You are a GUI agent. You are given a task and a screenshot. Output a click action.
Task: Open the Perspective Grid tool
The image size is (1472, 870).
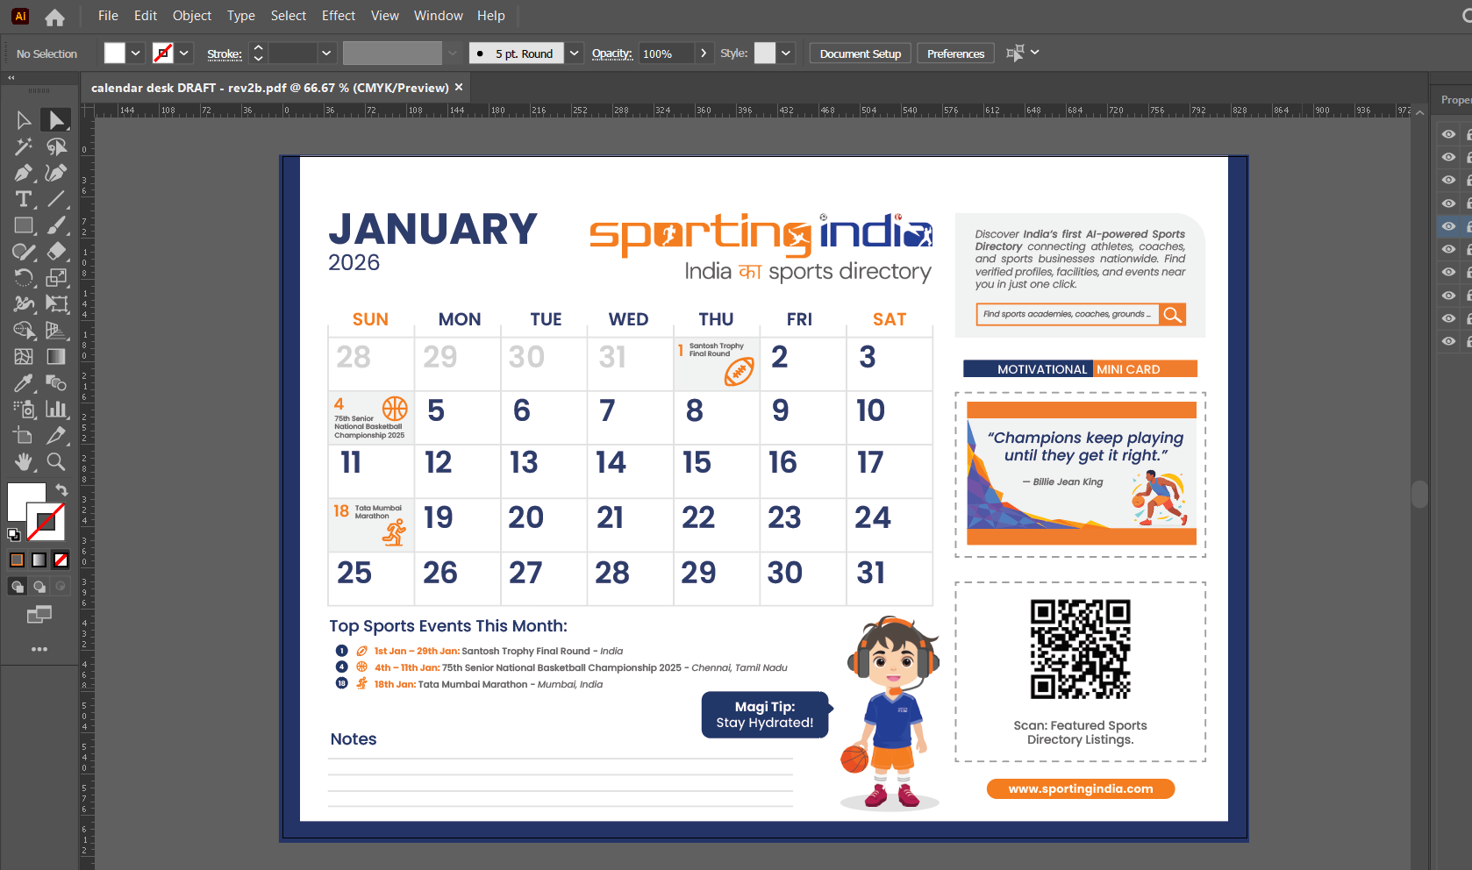(56, 331)
